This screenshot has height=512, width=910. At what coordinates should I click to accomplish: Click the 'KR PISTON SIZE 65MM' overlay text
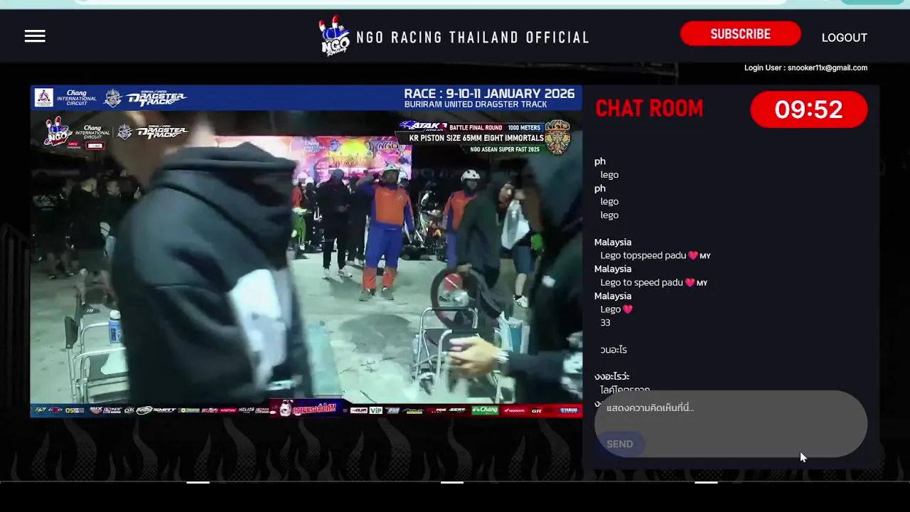pos(476,138)
